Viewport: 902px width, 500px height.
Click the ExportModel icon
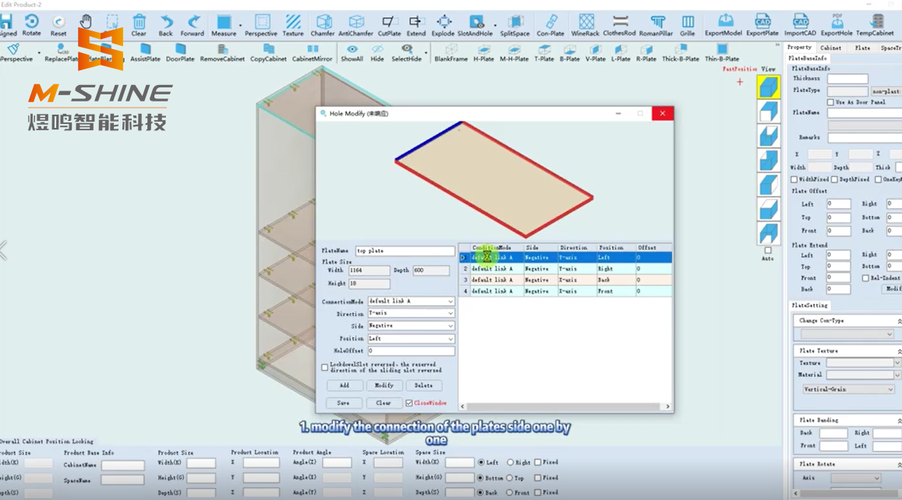point(724,21)
